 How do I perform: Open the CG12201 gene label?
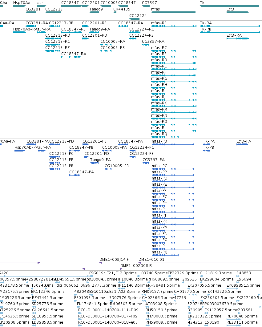pyautogui.click(x=91, y=3)
